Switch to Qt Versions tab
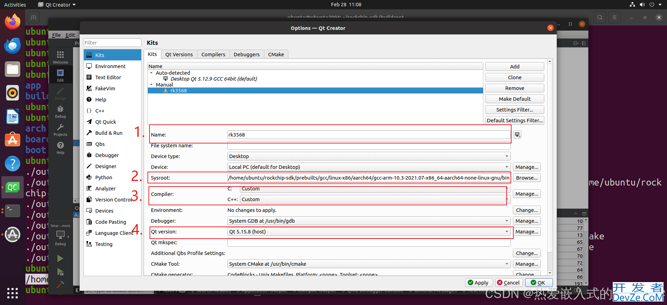 click(x=179, y=54)
